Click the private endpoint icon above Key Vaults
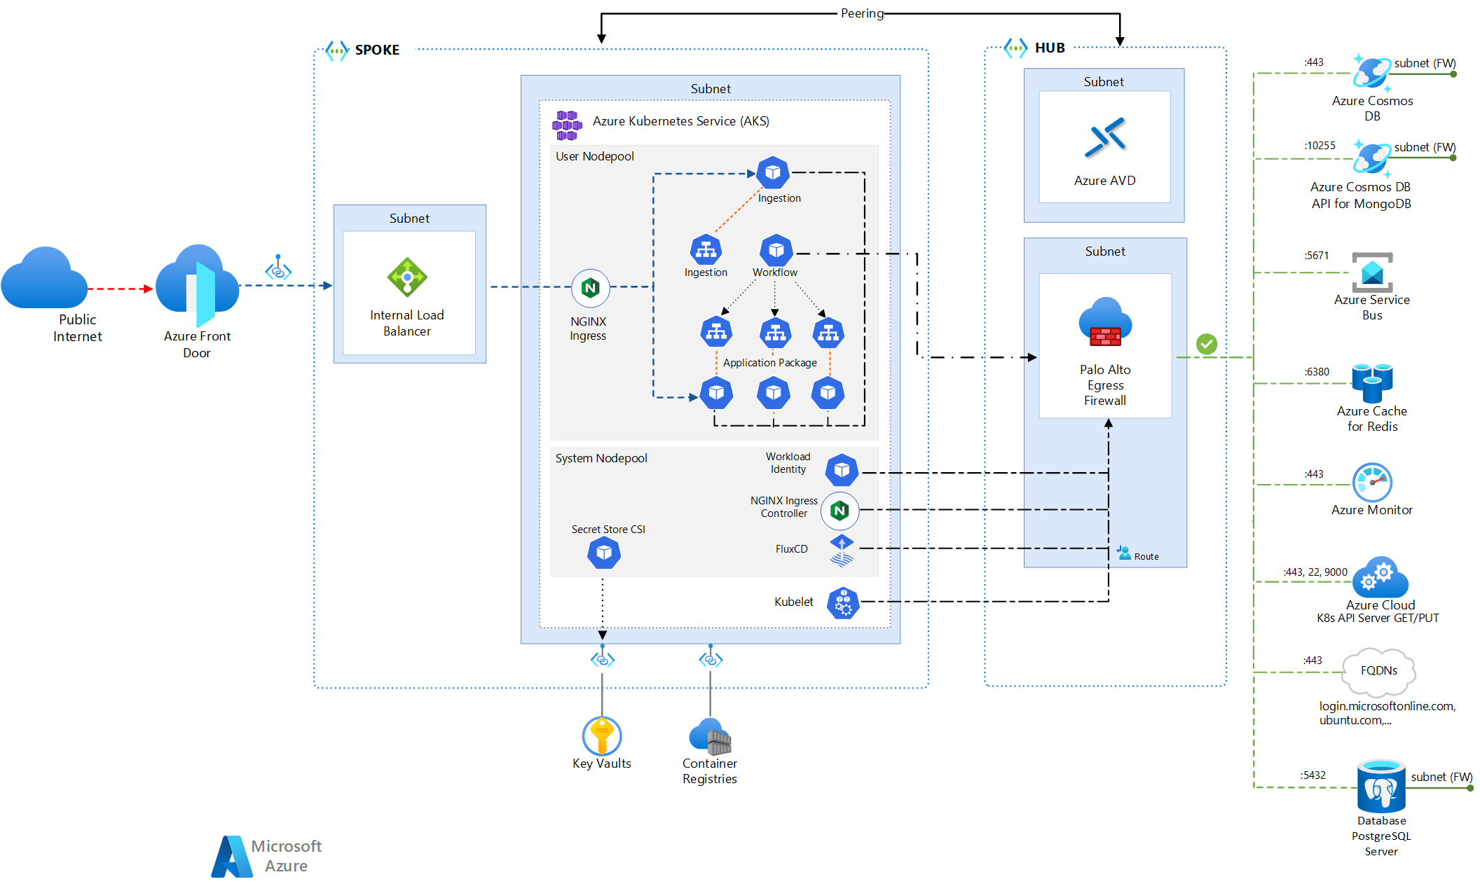This screenshot has width=1480, height=884. [603, 657]
